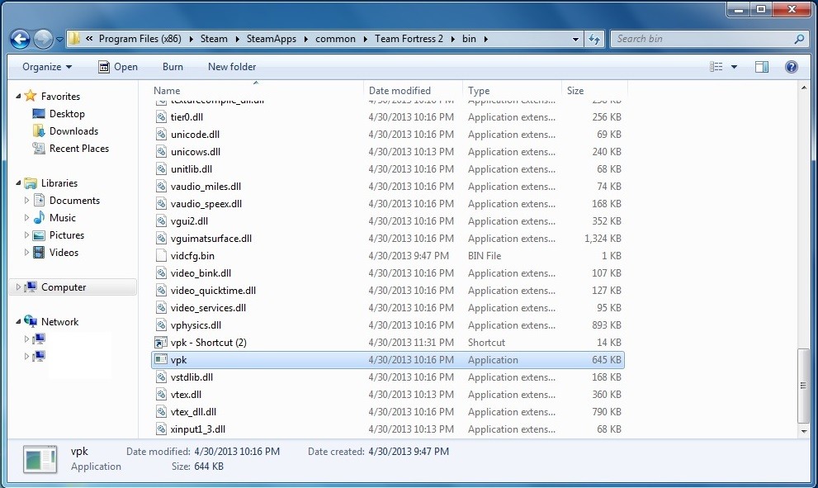Click the search magnifier icon
Image resolution: width=818 pixels, height=488 pixels.
[x=799, y=39]
